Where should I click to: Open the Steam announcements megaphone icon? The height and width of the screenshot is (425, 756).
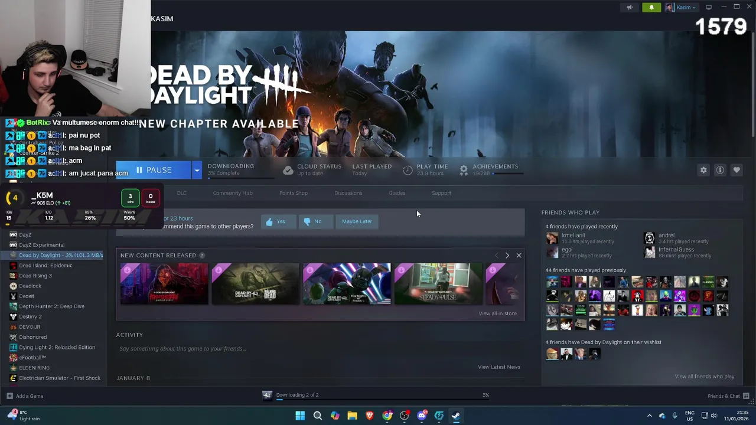pyautogui.click(x=630, y=7)
